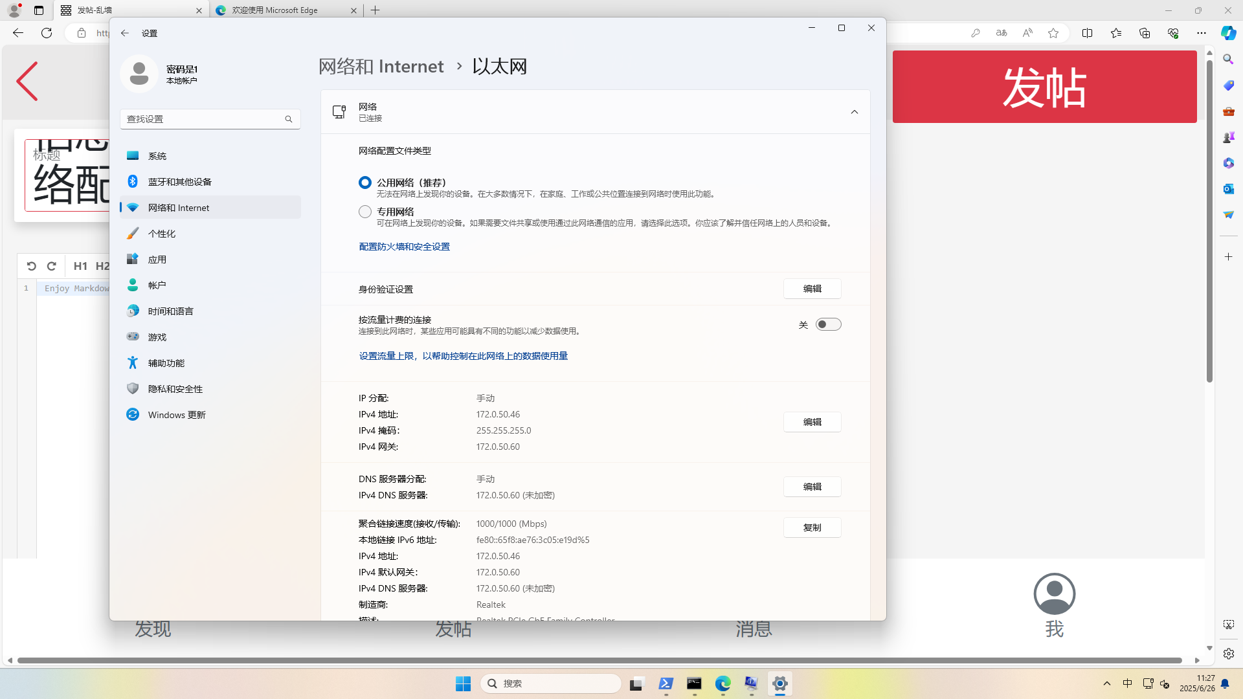Collapse the 网络 section chevron
The height and width of the screenshot is (699, 1243).
854,112
